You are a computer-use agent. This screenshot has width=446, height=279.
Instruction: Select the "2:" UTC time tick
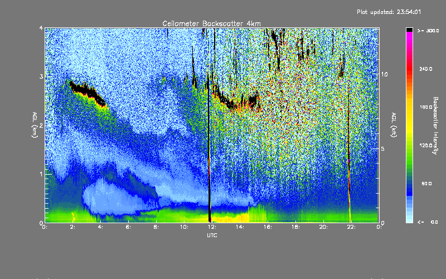73,227
